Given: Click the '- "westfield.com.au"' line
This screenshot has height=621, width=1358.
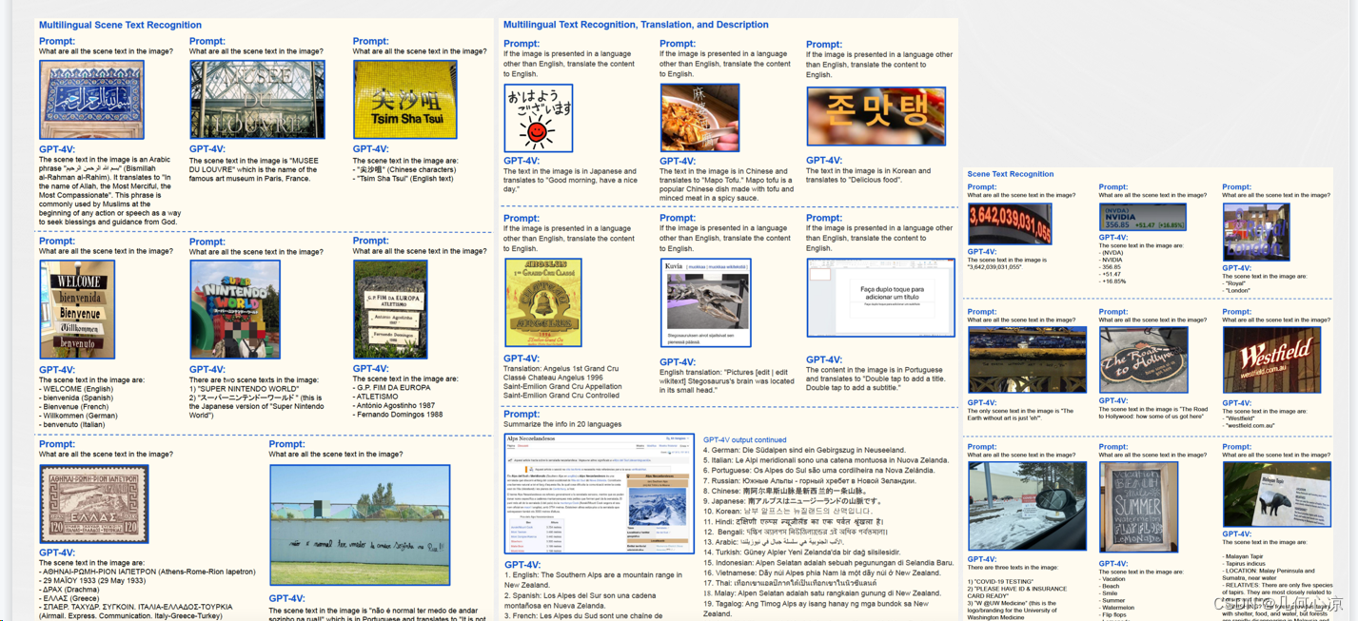Looking at the screenshot, I should click(1249, 425).
